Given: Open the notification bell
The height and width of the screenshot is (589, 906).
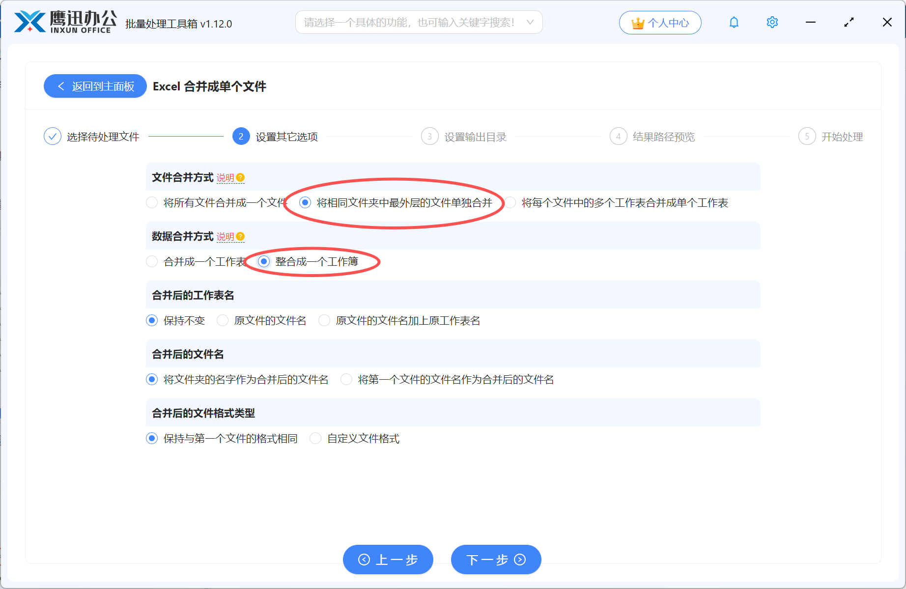Looking at the screenshot, I should coord(734,22).
